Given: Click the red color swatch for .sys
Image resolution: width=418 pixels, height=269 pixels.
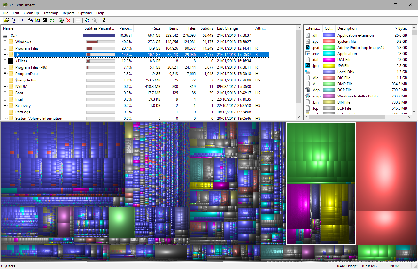Looking at the screenshot, I should (x=329, y=42).
